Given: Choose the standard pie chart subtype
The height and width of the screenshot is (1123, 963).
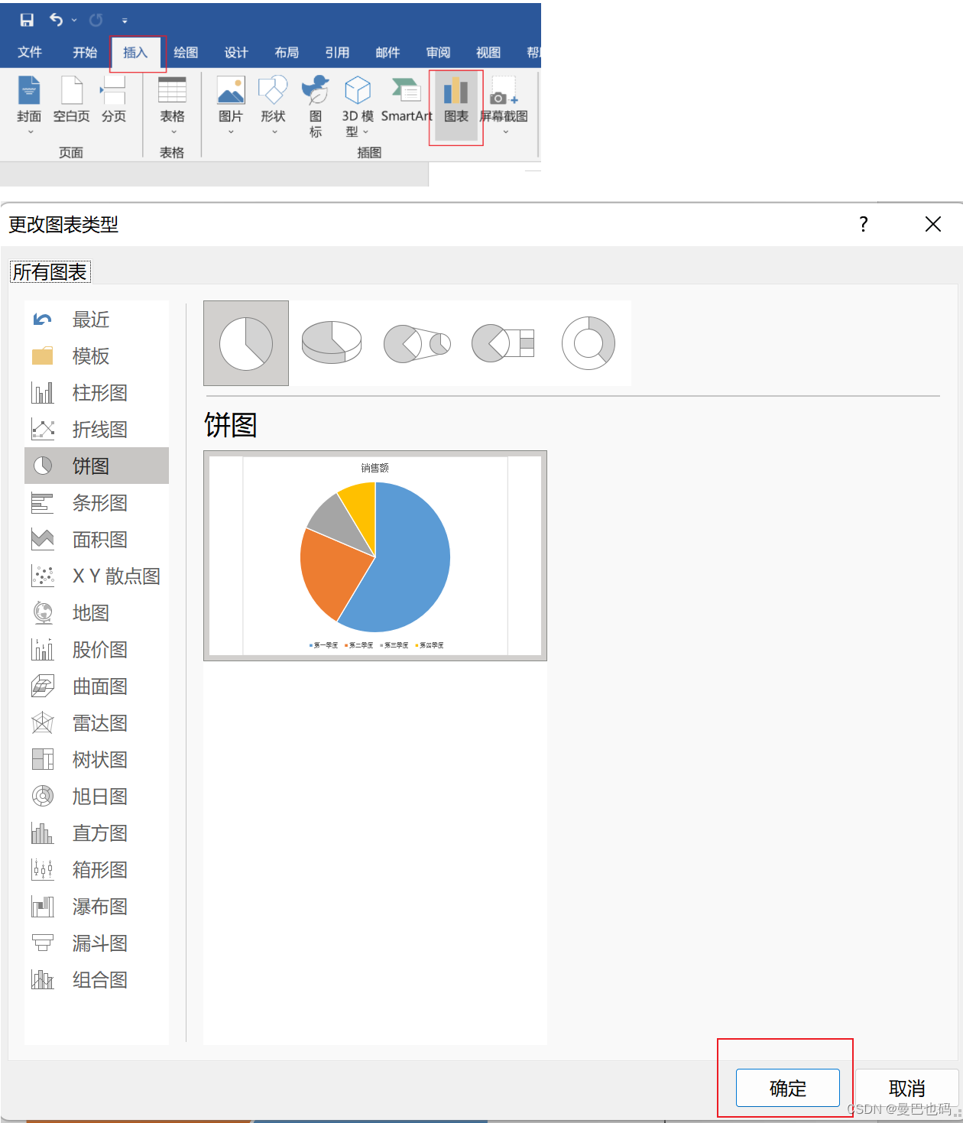Looking at the screenshot, I should pyautogui.click(x=246, y=343).
